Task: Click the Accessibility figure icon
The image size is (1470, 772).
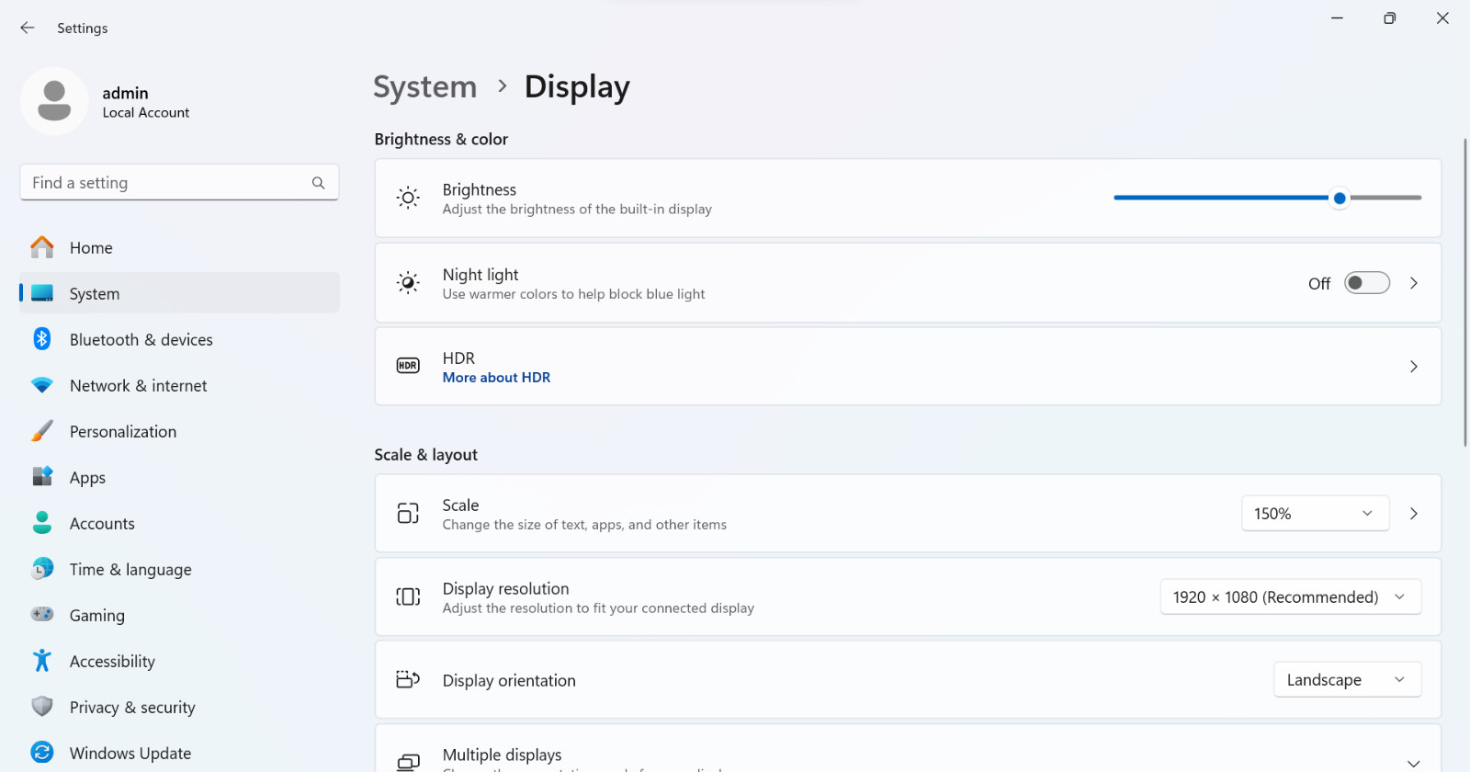Action: (42, 660)
